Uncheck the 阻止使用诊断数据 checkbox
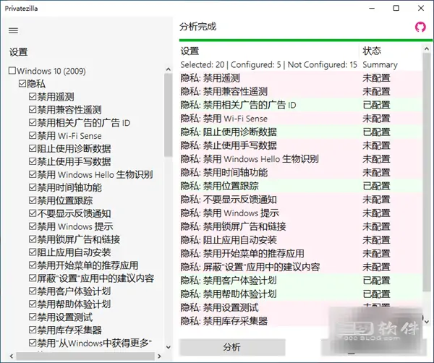The width and height of the screenshot is (434, 363). pyautogui.click(x=33, y=148)
